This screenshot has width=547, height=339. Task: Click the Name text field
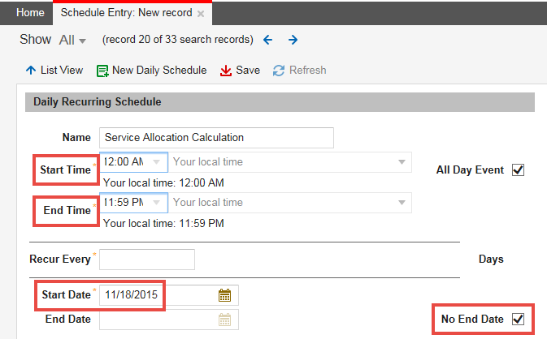216,138
